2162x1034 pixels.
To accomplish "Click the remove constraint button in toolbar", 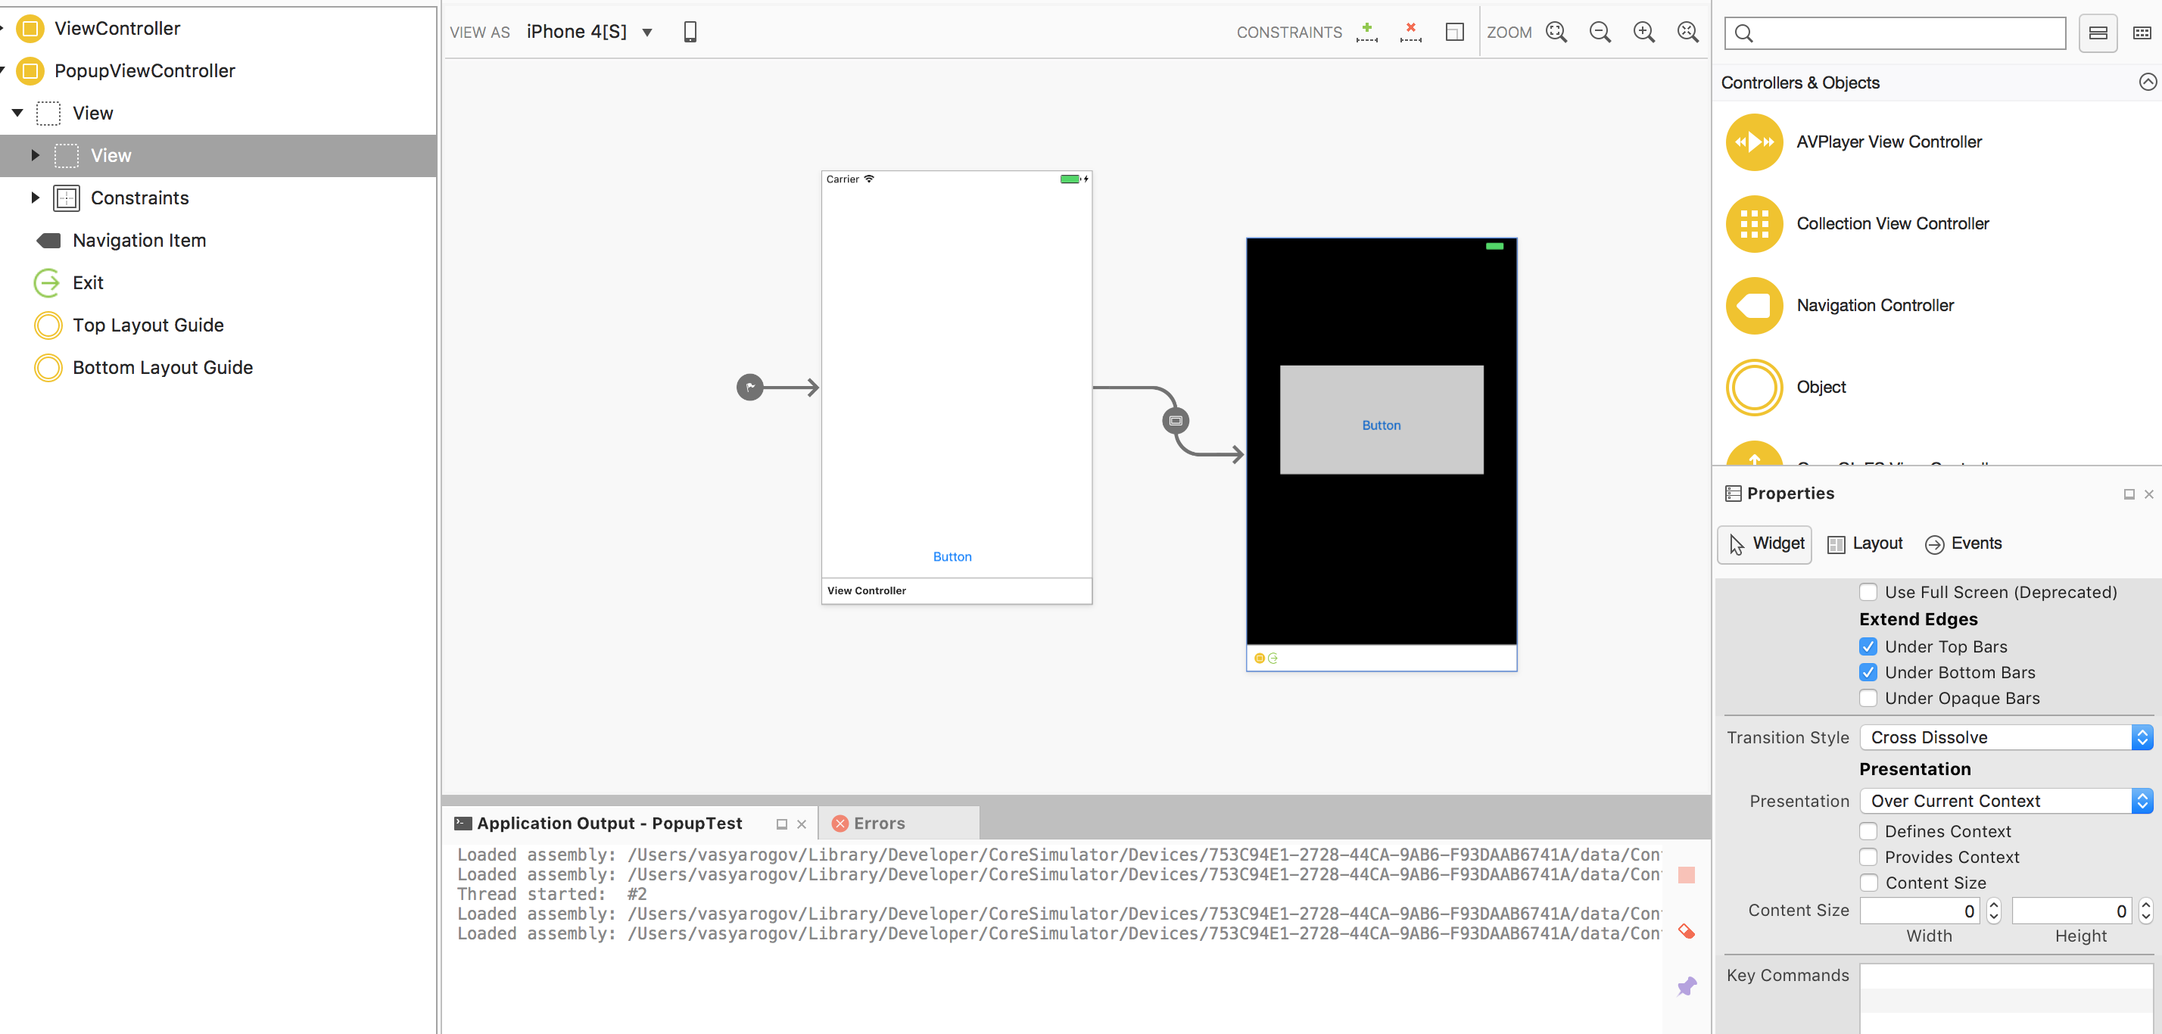I will (x=1410, y=32).
